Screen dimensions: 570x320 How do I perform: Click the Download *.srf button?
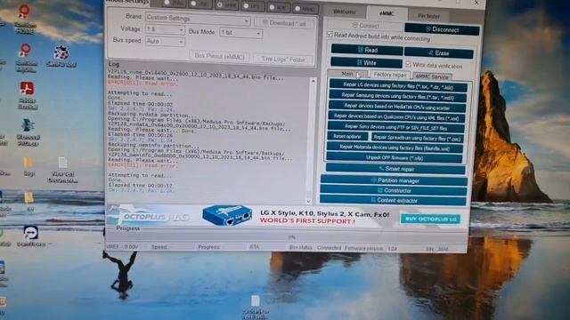[283, 23]
